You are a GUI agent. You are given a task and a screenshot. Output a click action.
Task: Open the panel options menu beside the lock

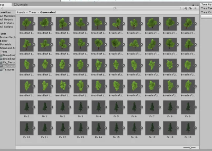(197, 5)
